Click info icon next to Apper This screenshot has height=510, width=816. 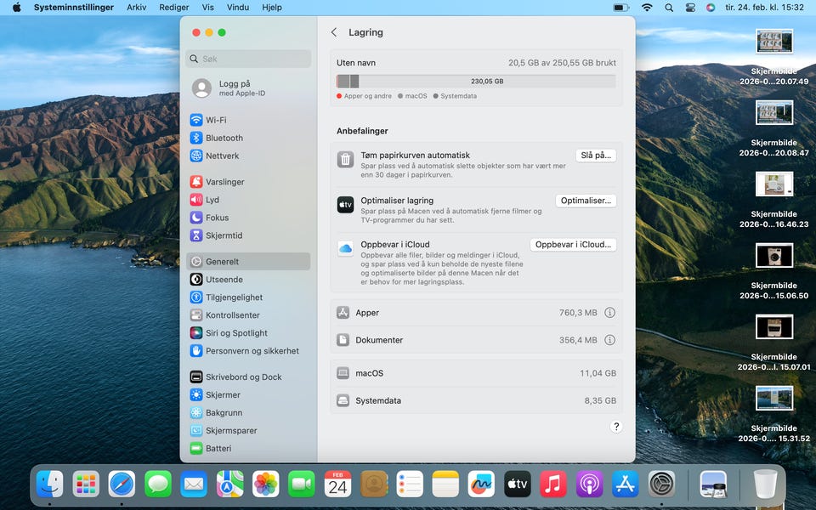(x=609, y=313)
